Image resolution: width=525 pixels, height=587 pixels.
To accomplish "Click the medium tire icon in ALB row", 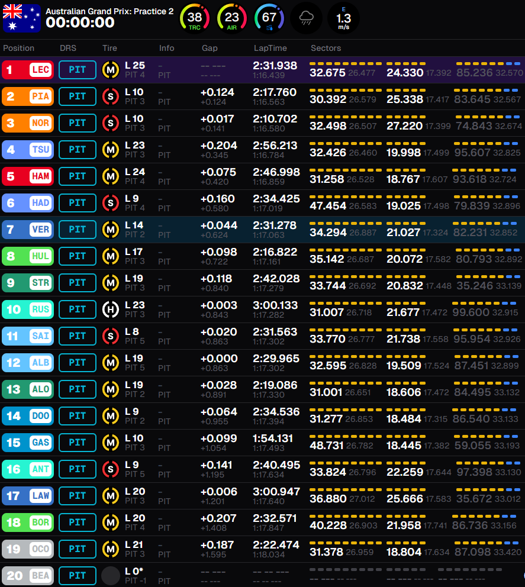I will pos(111,362).
